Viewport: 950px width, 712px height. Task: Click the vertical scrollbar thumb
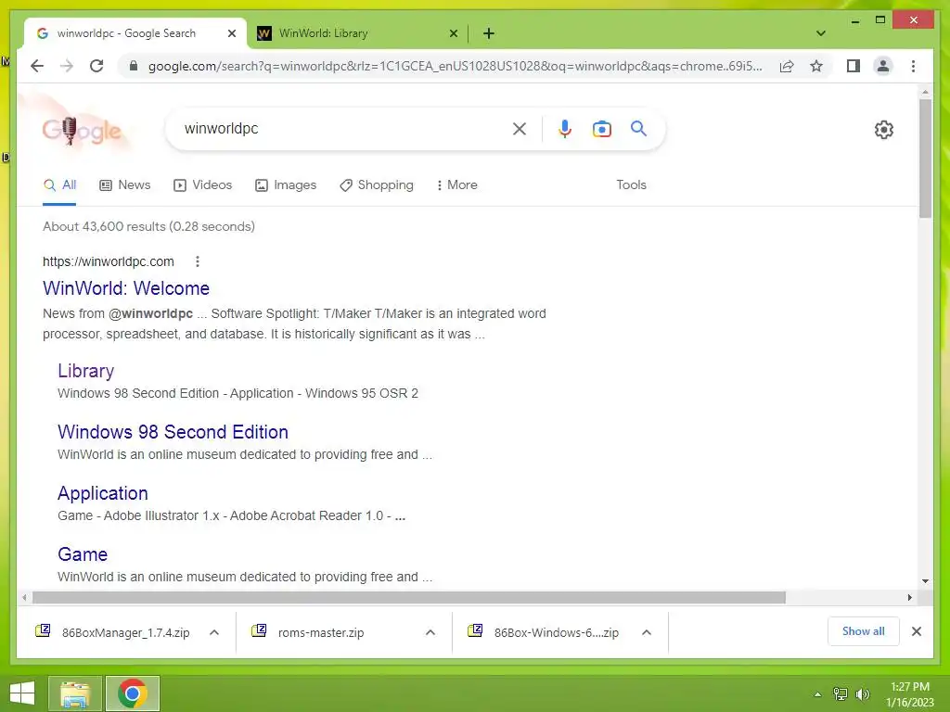[x=925, y=159]
